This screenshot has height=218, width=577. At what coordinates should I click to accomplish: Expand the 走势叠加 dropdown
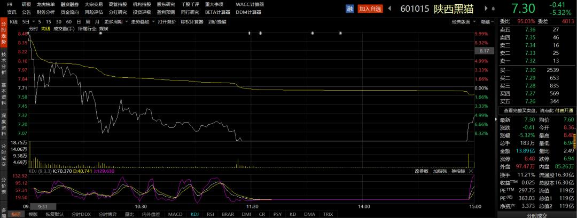pos(152,22)
